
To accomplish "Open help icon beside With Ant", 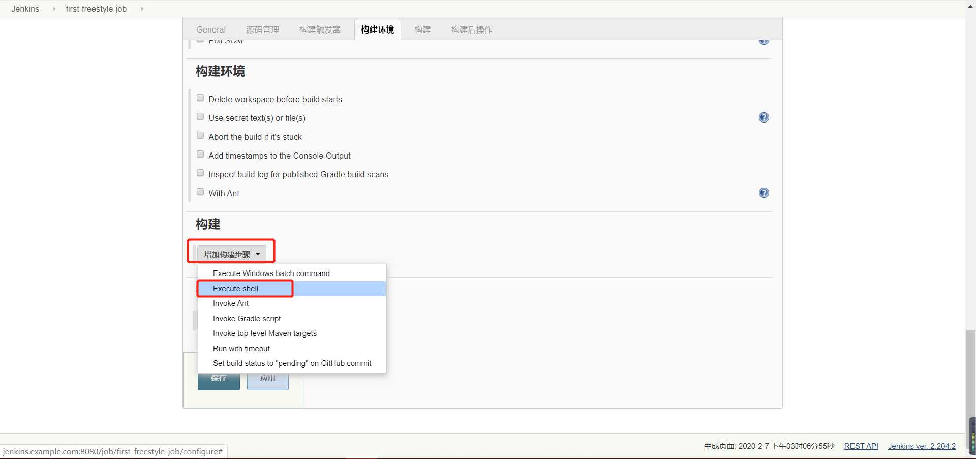I will [764, 193].
